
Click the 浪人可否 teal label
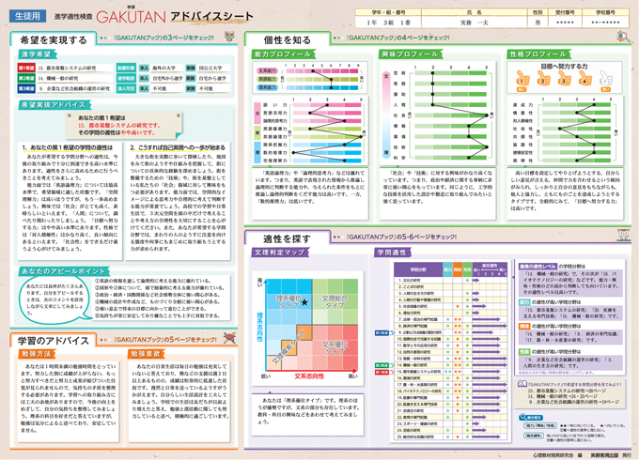pyautogui.click(x=126, y=88)
